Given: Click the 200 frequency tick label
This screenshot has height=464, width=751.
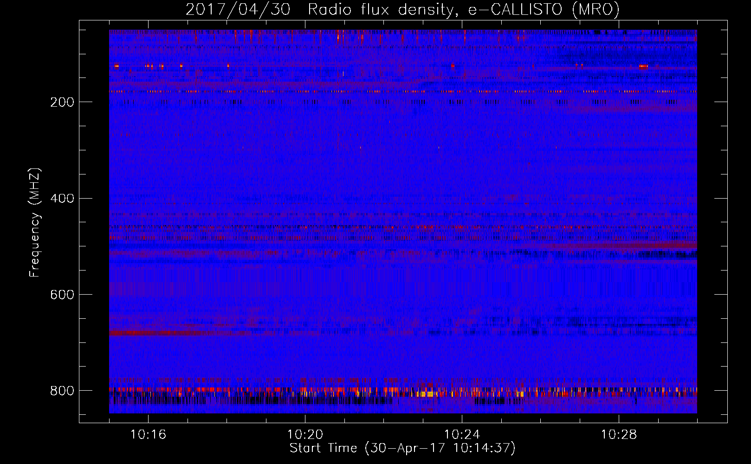Looking at the screenshot, I should click(62, 102).
